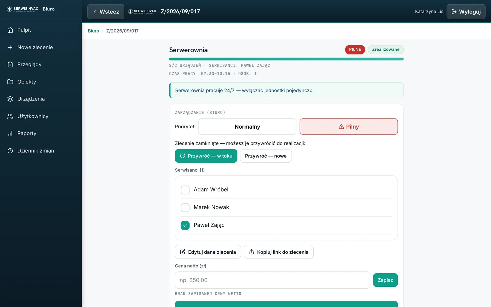Click the Serwisanci (1) label

tap(190, 170)
